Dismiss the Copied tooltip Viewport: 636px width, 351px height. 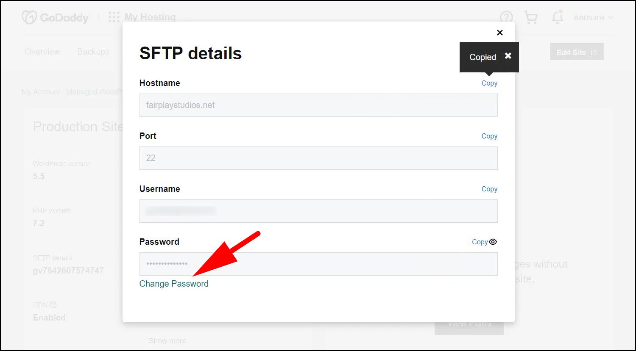508,56
